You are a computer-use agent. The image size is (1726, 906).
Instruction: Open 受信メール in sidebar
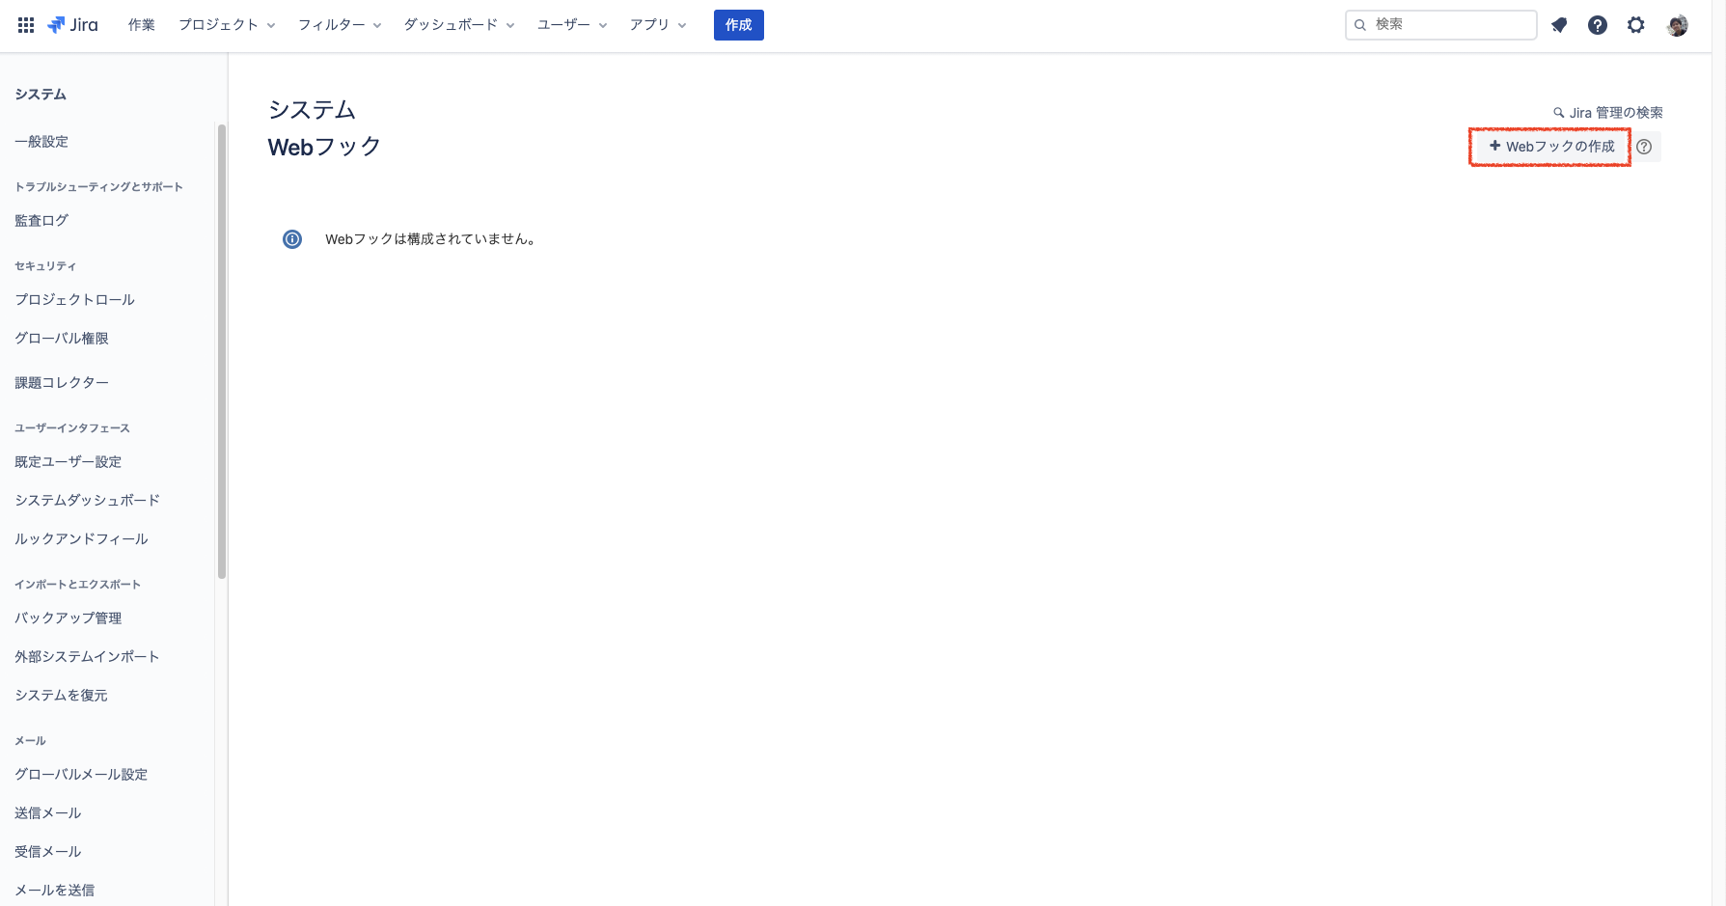[x=48, y=852]
